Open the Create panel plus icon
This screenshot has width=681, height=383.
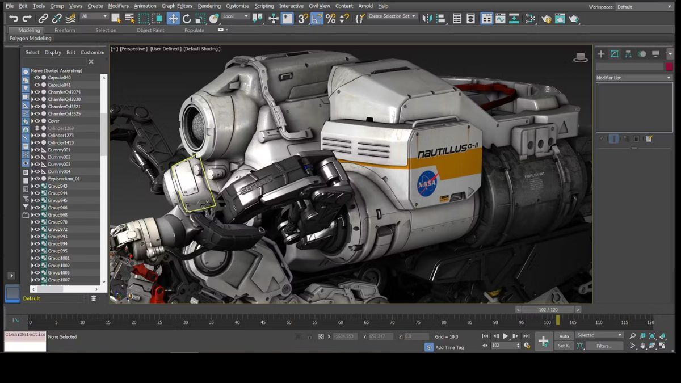tap(601, 54)
